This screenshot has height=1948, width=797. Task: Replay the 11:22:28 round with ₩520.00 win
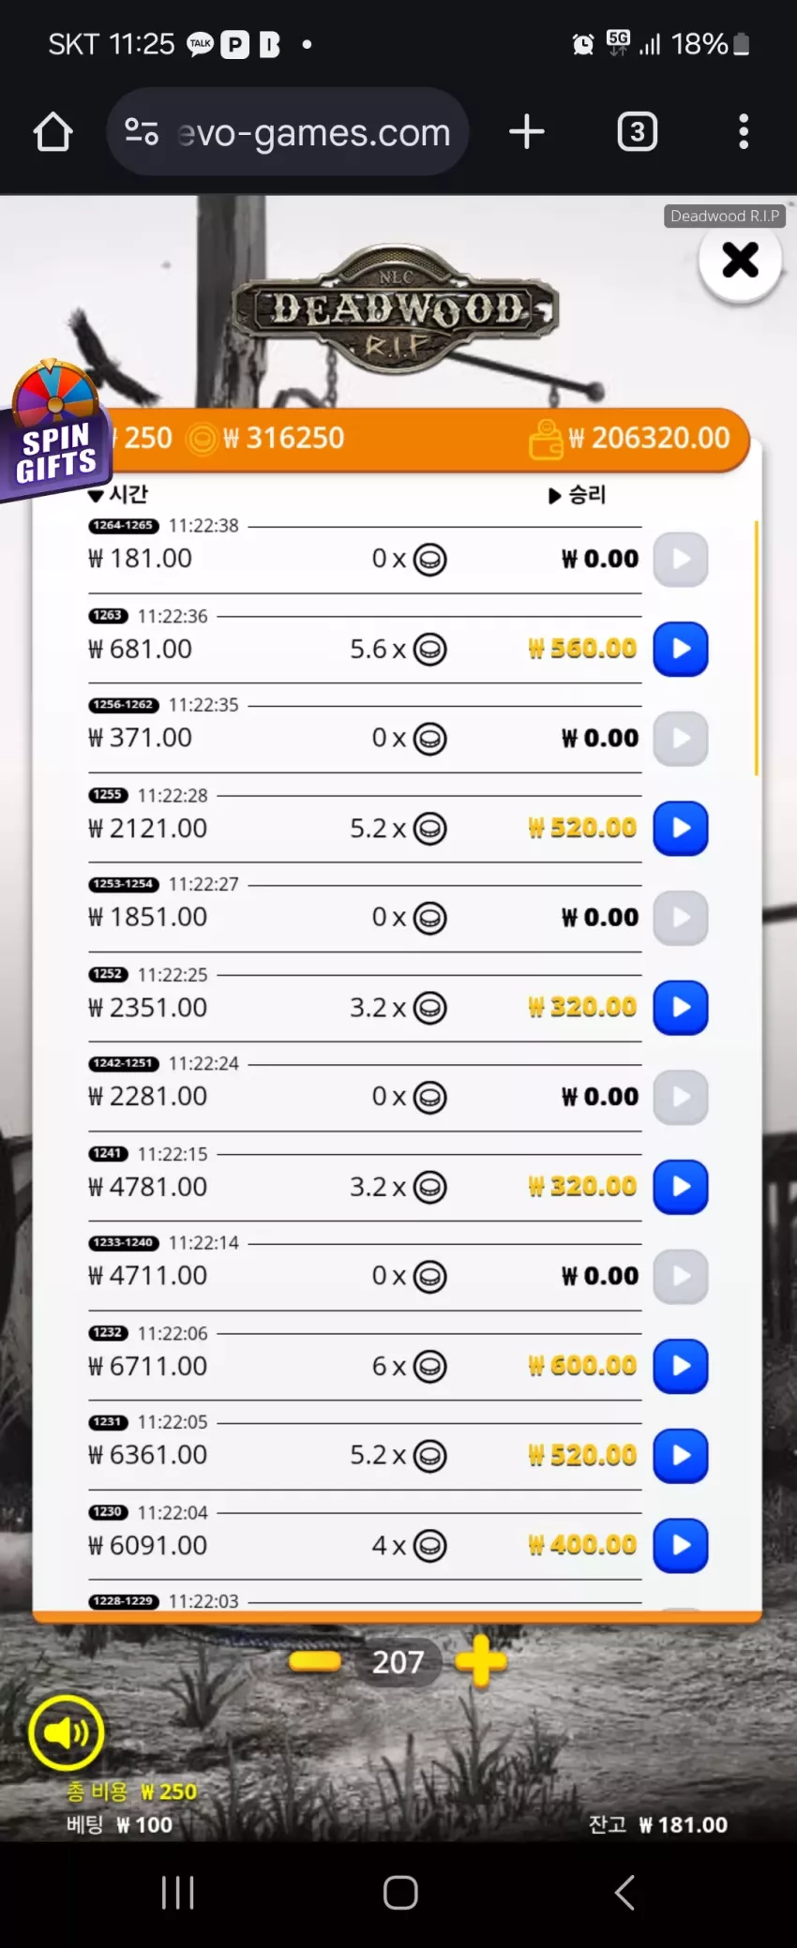[680, 828]
